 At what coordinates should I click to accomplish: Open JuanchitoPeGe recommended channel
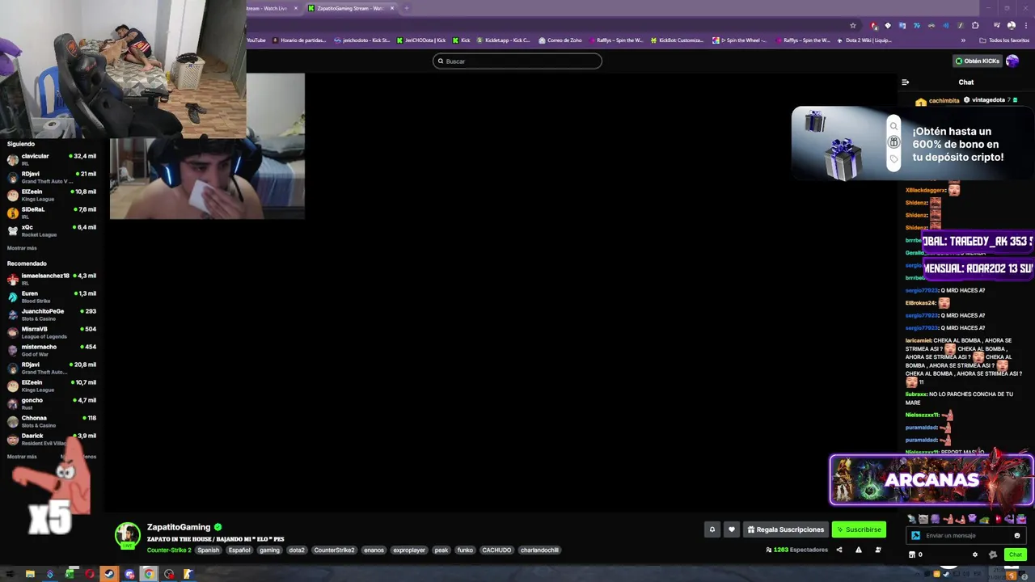(52, 314)
